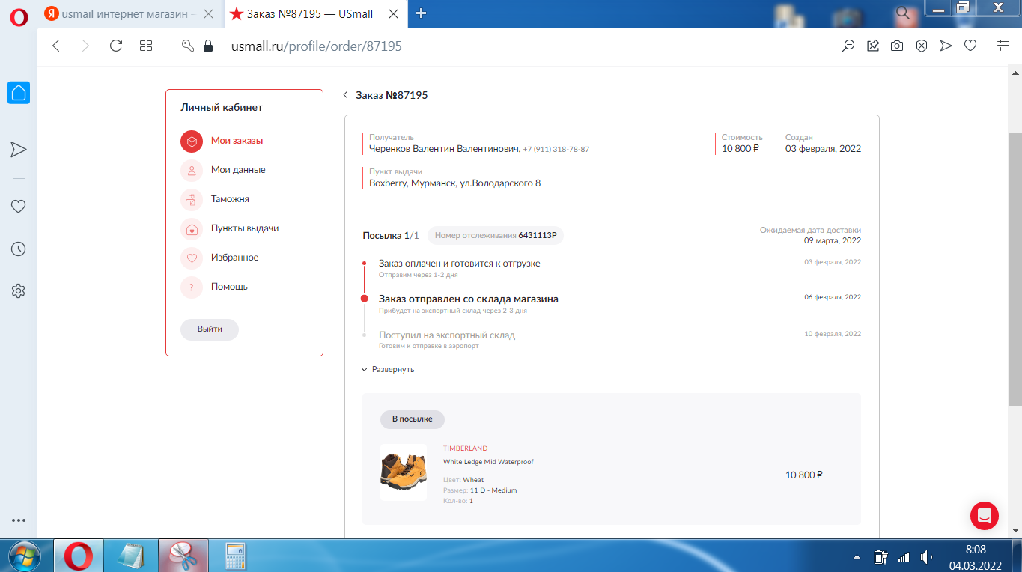Click the В посылке label button
Viewport: 1022px width, 572px height.
[413, 419]
